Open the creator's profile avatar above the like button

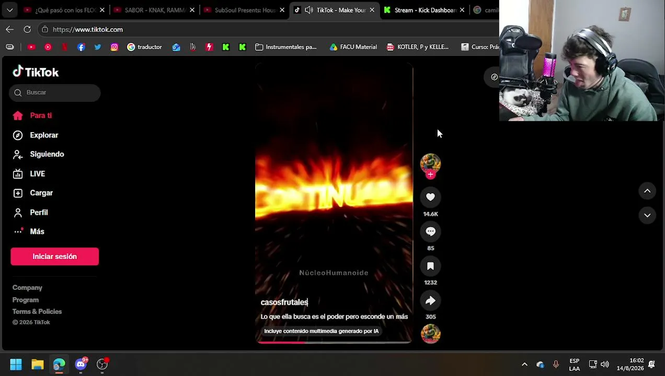430,163
